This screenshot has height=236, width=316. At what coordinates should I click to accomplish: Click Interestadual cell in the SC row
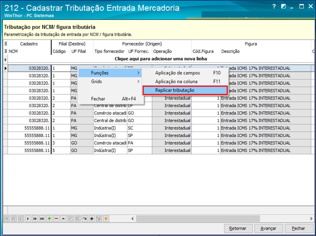click(x=172, y=128)
